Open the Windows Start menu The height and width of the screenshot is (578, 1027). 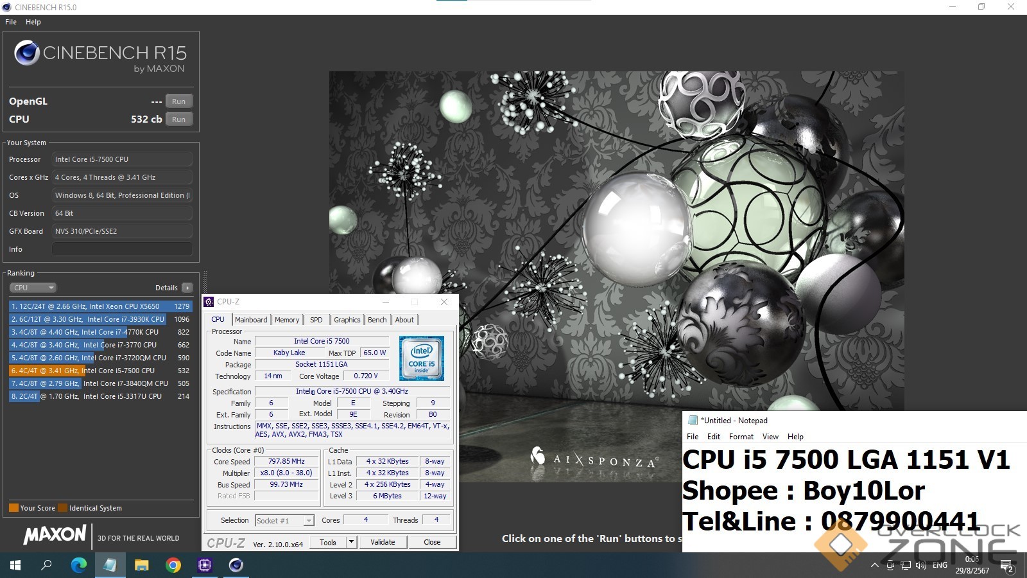point(15,565)
